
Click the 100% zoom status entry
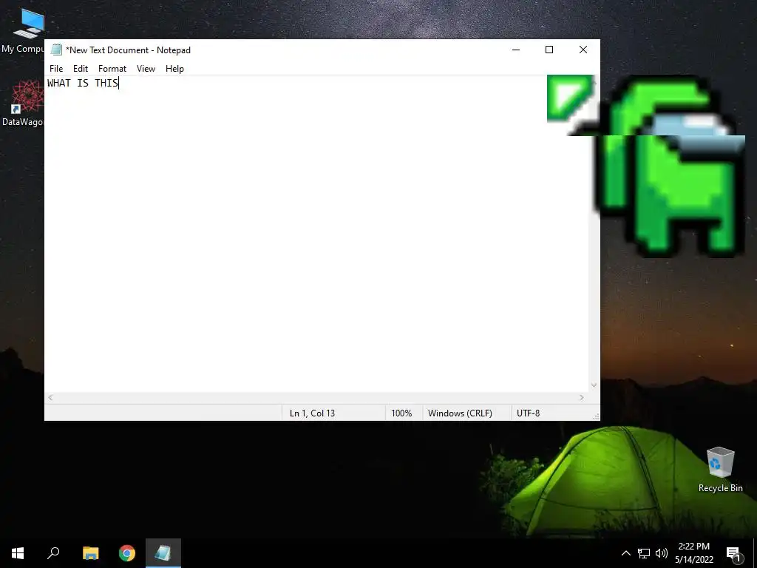401,413
